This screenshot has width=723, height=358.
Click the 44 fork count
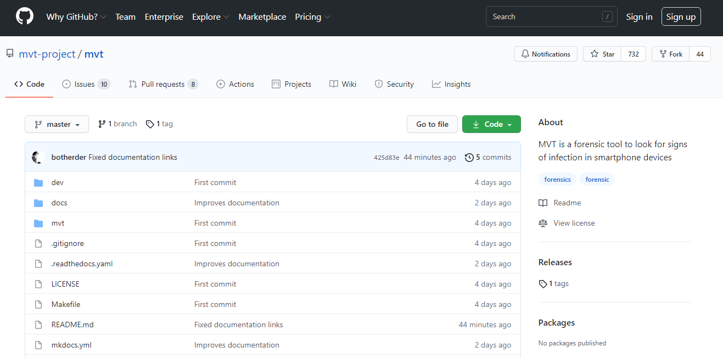[700, 54]
